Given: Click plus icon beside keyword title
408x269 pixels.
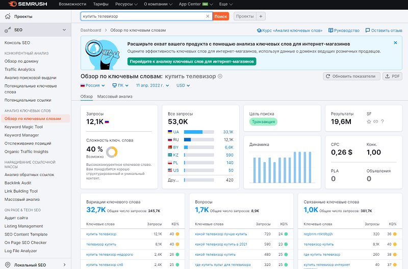Looking at the screenshot, I should [220, 76].
